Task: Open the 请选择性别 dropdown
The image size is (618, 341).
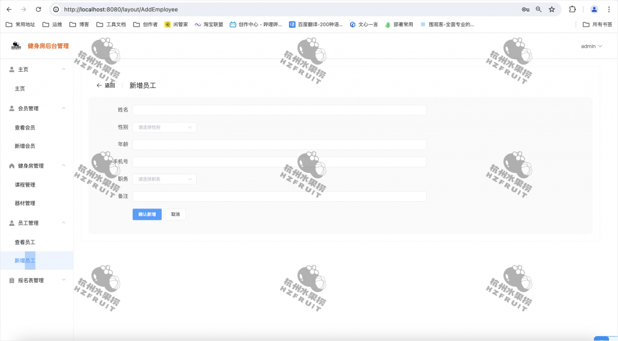Action: coord(164,128)
